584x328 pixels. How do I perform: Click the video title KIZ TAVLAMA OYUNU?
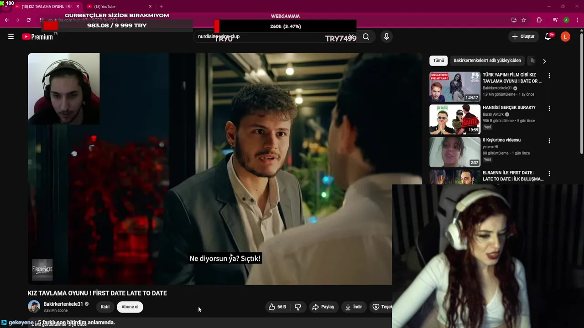click(x=97, y=293)
